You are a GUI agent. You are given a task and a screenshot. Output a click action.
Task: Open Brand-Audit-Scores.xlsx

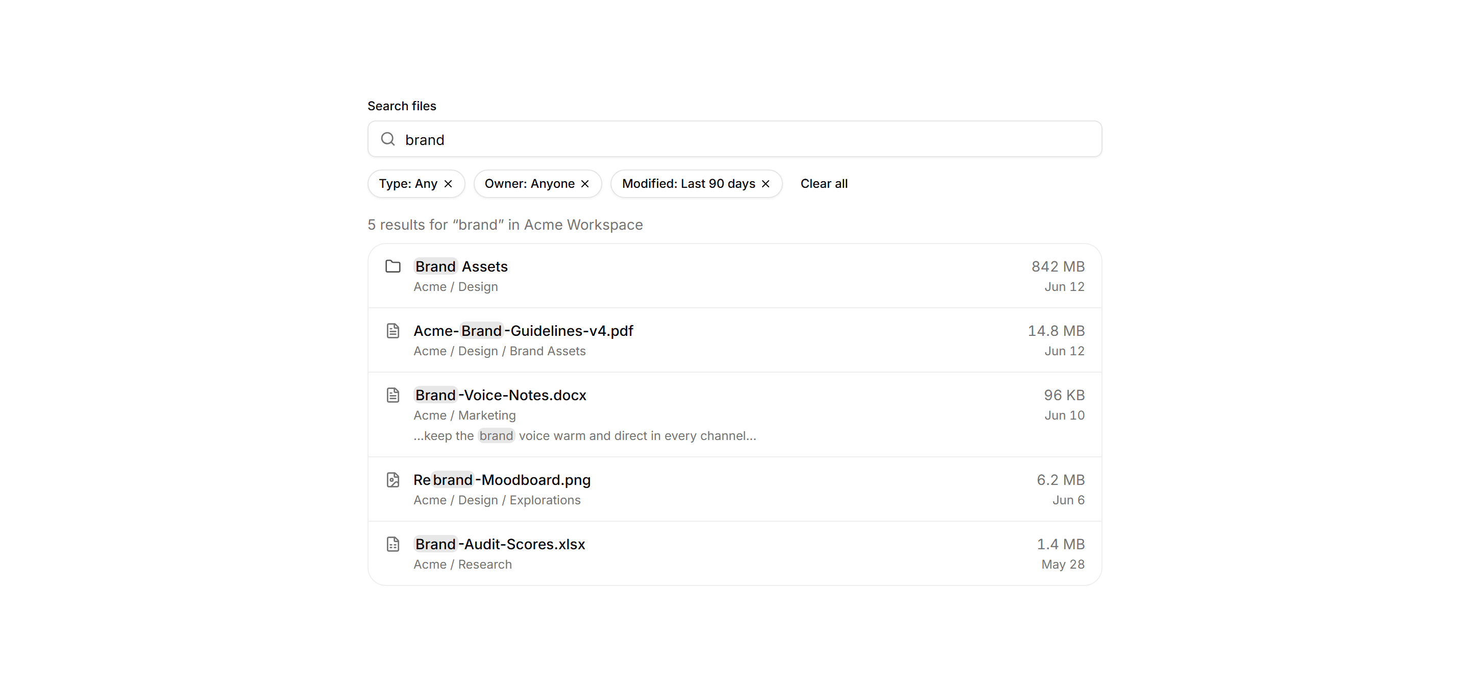(734, 553)
